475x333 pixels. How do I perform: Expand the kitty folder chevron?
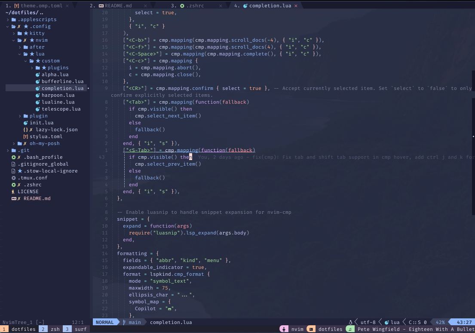[x=14, y=34]
